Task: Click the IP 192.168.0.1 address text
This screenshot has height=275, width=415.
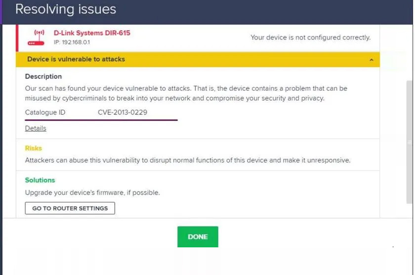Action: tap(72, 42)
